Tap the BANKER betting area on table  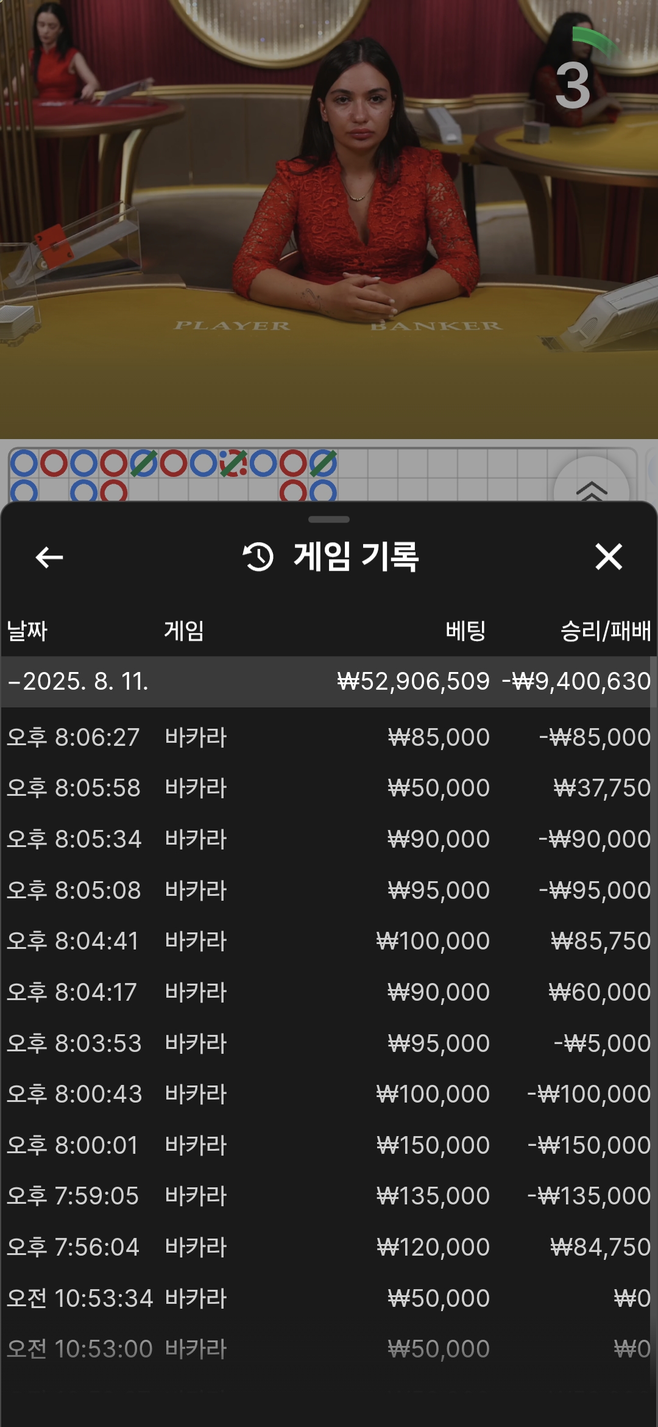click(437, 326)
